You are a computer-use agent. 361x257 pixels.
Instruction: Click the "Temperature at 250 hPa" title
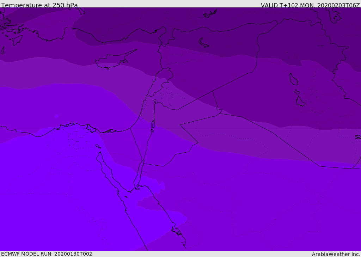pyautogui.click(x=39, y=5)
